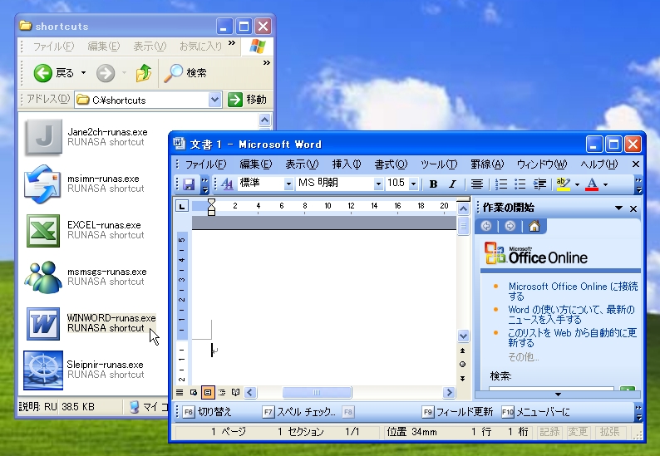Image resolution: width=660 pixels, height=456 pixels.
Task: Select msmsgs-runas.exe Messenger icon
Action: [x=43, y=277]
